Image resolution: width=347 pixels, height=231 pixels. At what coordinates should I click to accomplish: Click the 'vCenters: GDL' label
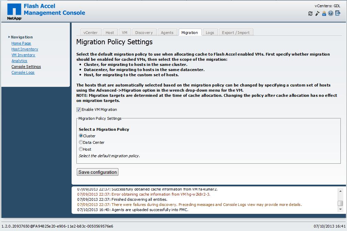pyautogui.click(x=327, y=6)
